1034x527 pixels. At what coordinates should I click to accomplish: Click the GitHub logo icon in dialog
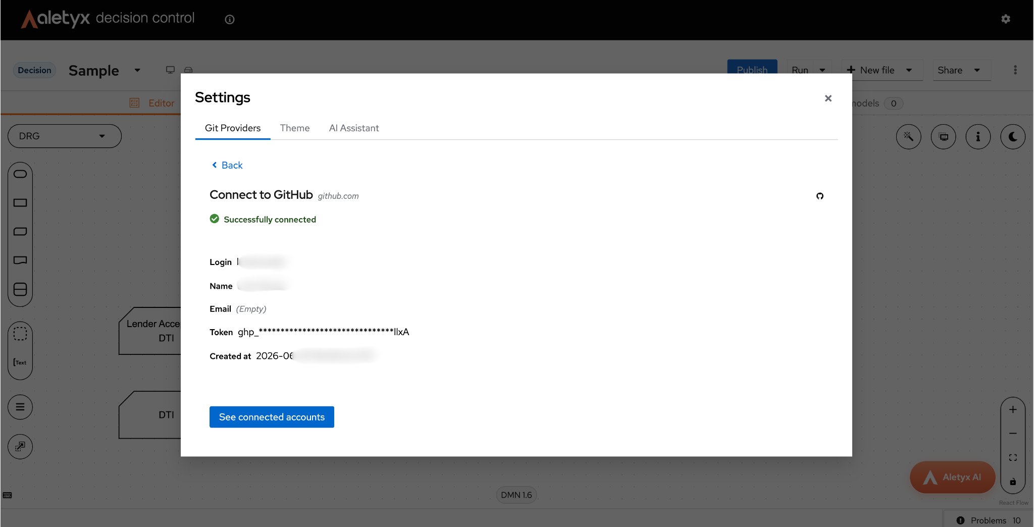pos(820,196)
